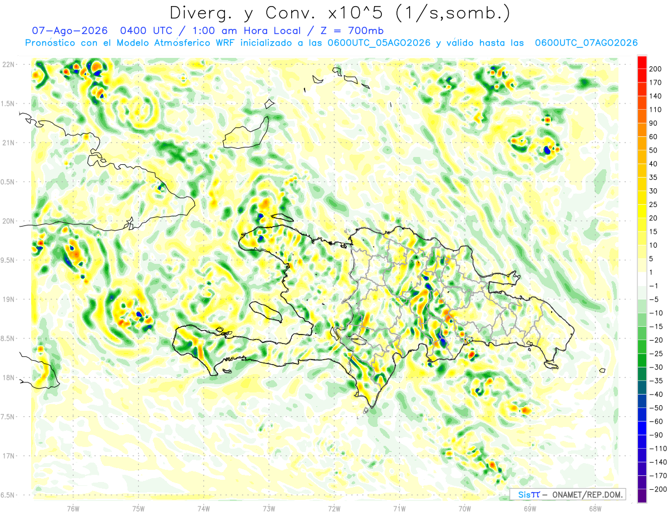The width and height of the screenshot is (668, 516).
Task: Click the -1 color bar label
Action: 654,286
